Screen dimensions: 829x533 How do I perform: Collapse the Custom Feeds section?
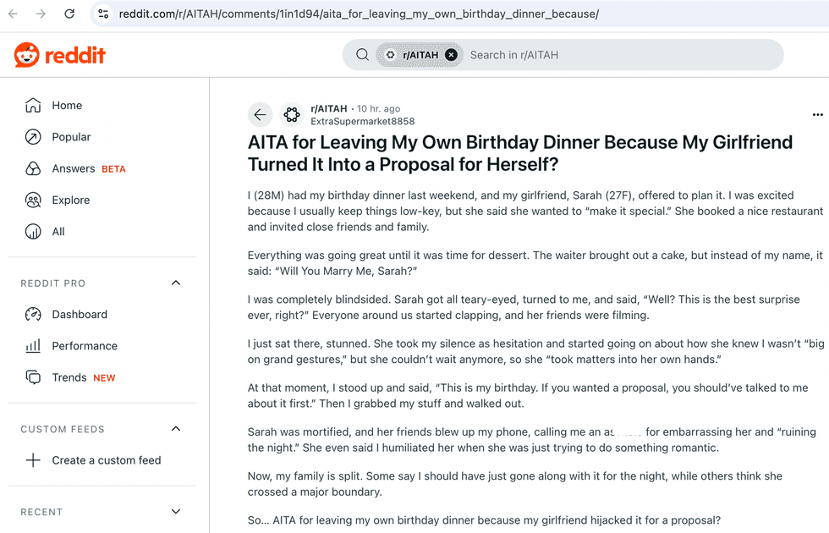[176, 429]
